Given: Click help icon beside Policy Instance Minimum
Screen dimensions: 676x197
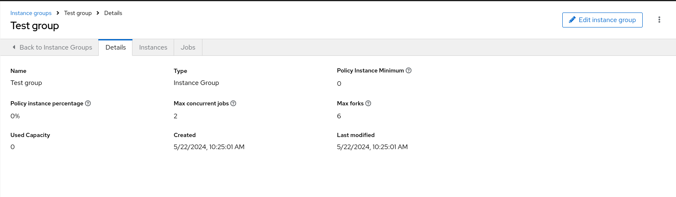Looking at the screenshot, I should tap(409, 70).
